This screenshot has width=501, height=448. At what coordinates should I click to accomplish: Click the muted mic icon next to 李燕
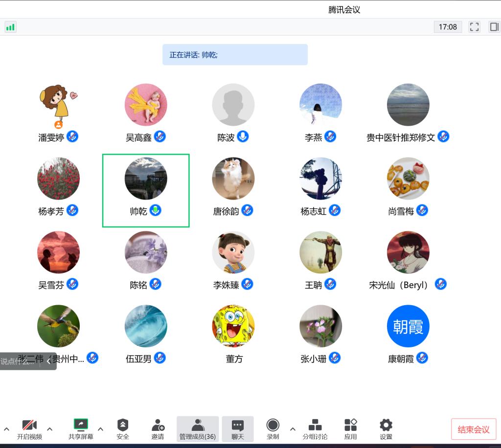tap(330, 136)
